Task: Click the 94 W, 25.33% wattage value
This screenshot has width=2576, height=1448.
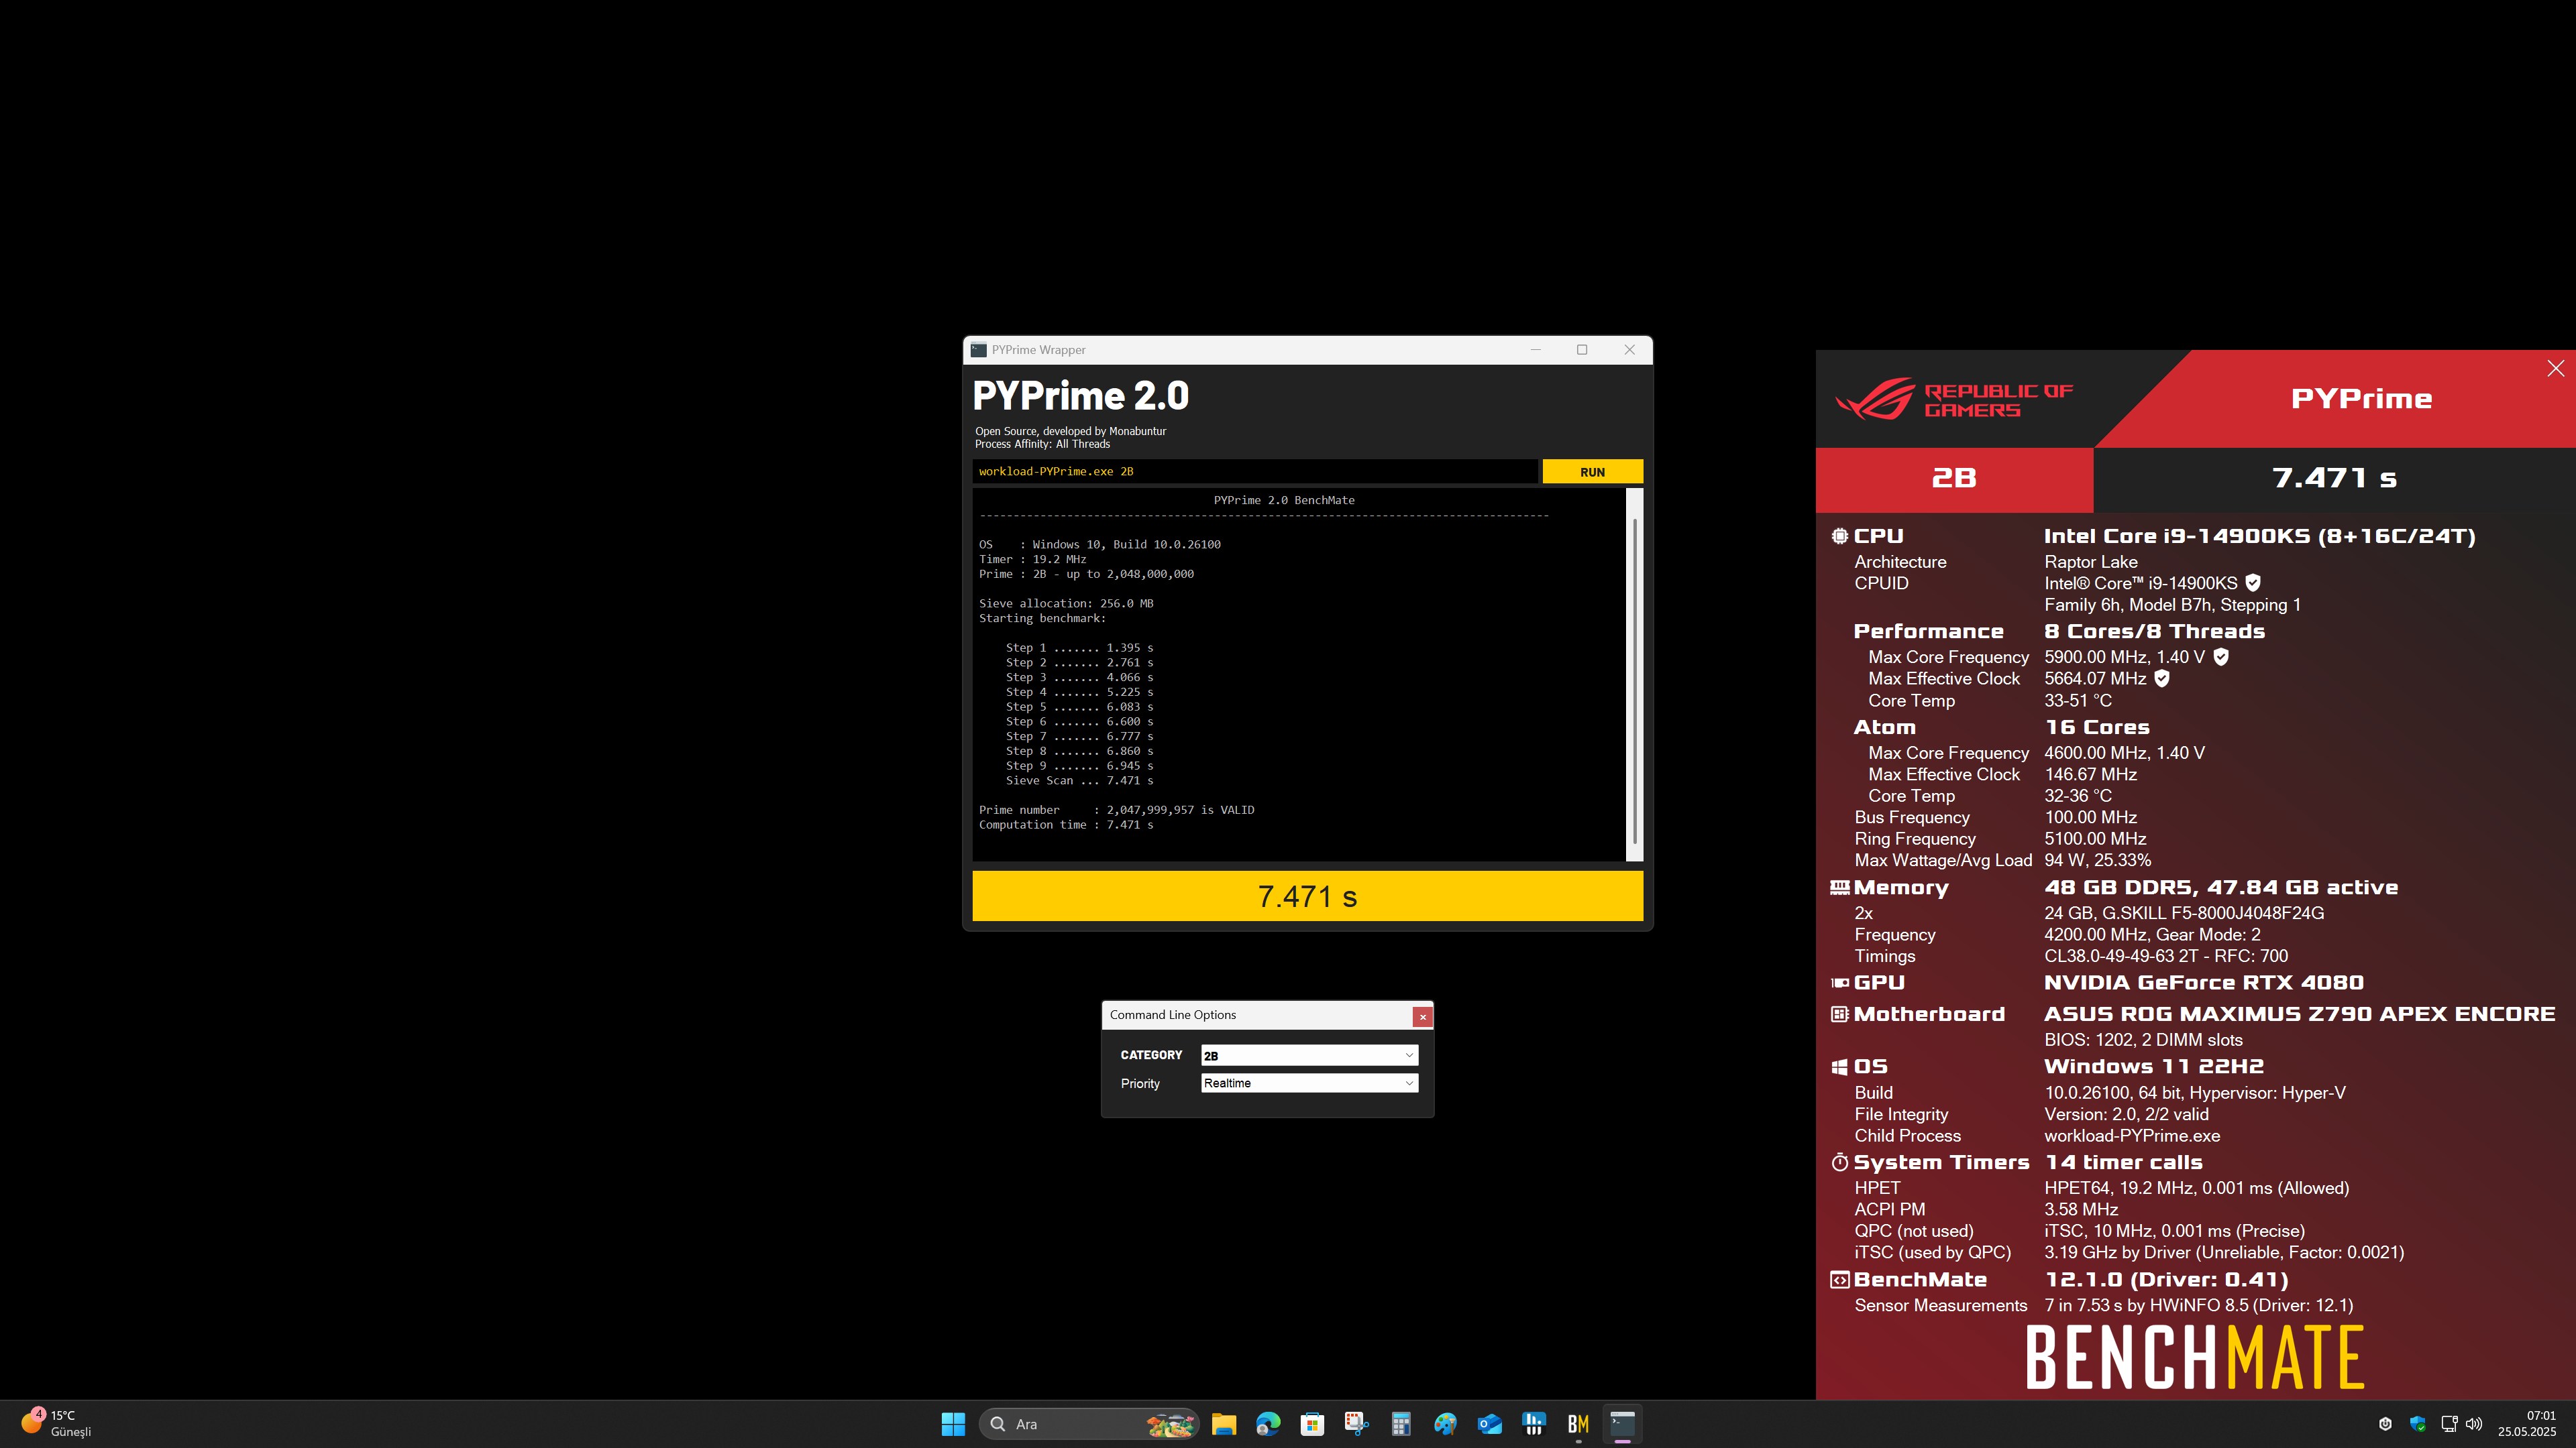Action: 2097,860
